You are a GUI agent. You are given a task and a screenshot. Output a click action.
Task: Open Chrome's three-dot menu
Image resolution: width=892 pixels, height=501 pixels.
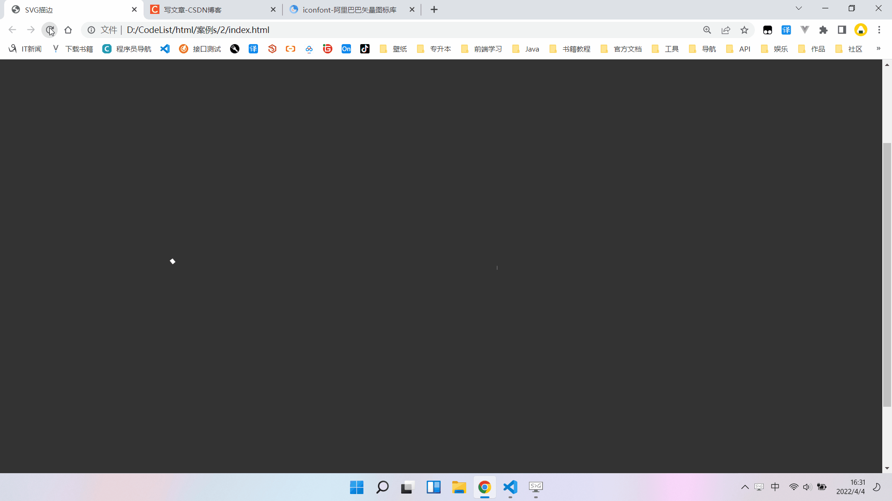point(879,30)
